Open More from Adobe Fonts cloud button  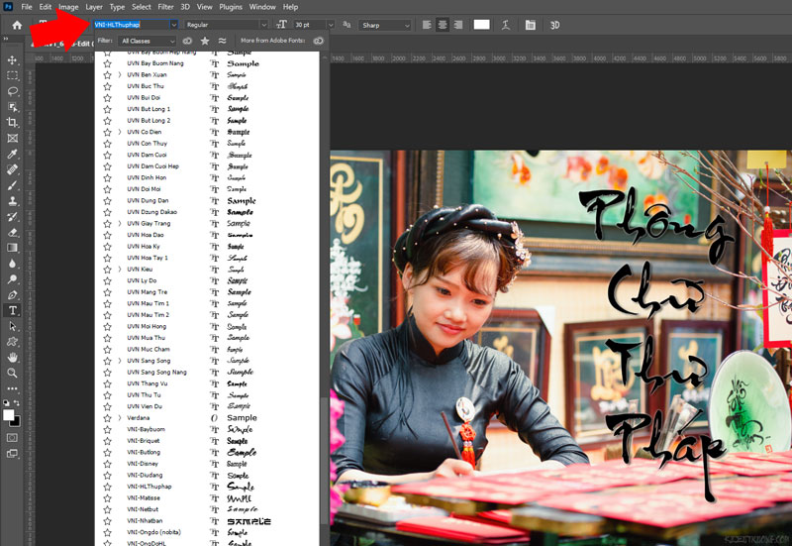point(318,41)
